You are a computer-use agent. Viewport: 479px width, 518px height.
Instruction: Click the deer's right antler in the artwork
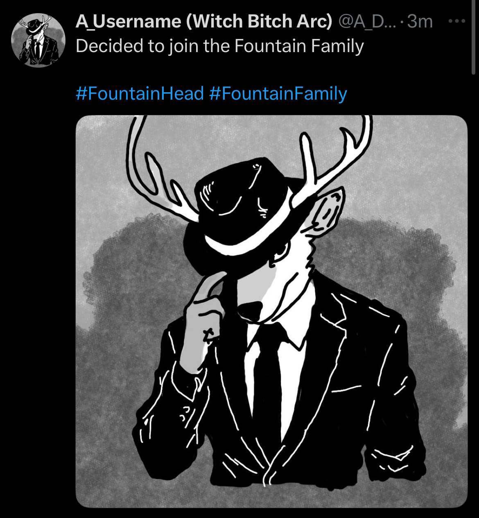point(332,160)
